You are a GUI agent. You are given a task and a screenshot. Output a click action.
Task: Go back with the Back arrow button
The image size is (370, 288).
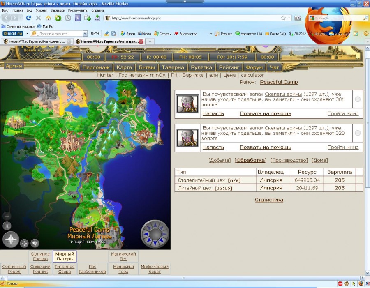click(x=6, y=18)
